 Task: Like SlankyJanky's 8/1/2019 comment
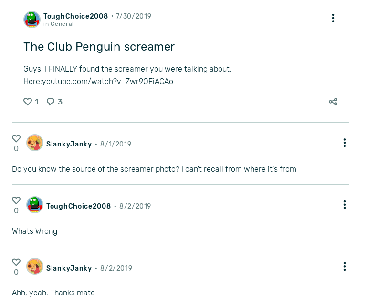[x=16, y=138]
